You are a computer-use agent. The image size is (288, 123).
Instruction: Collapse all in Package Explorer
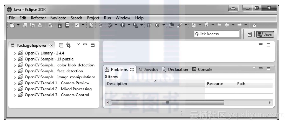pos(61,45)
